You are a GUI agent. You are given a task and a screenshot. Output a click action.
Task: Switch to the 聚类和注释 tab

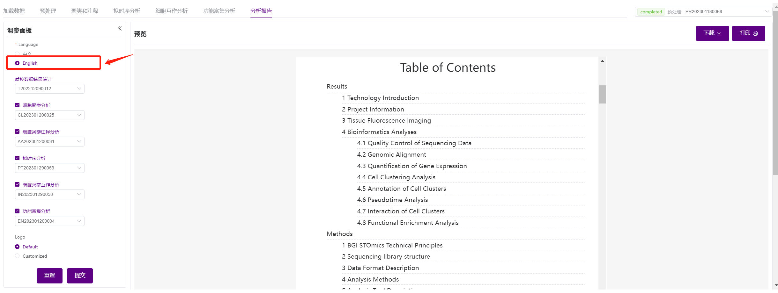[85, 11]
